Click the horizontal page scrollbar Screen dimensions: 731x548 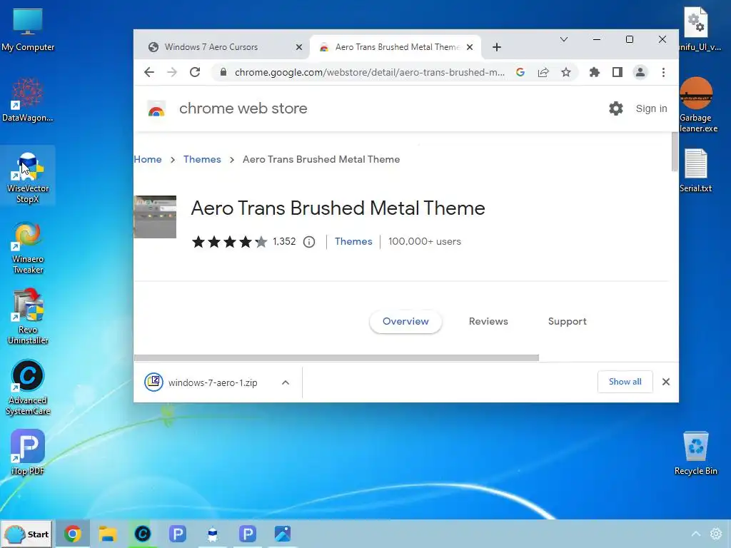click(337, 358)
